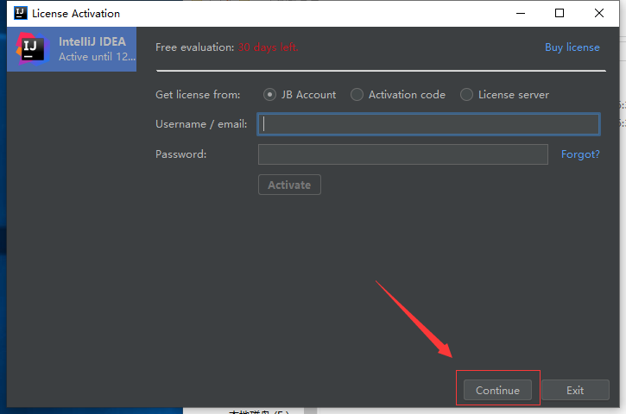The height and width of the screenshot is (414, 626).
Task: Switch to the License server option
Action: (467, 95)
